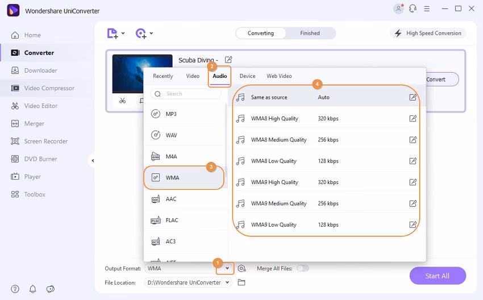Expand the File Location dropdown
Screen dimensions: 483x300
(x=227, y=282)
